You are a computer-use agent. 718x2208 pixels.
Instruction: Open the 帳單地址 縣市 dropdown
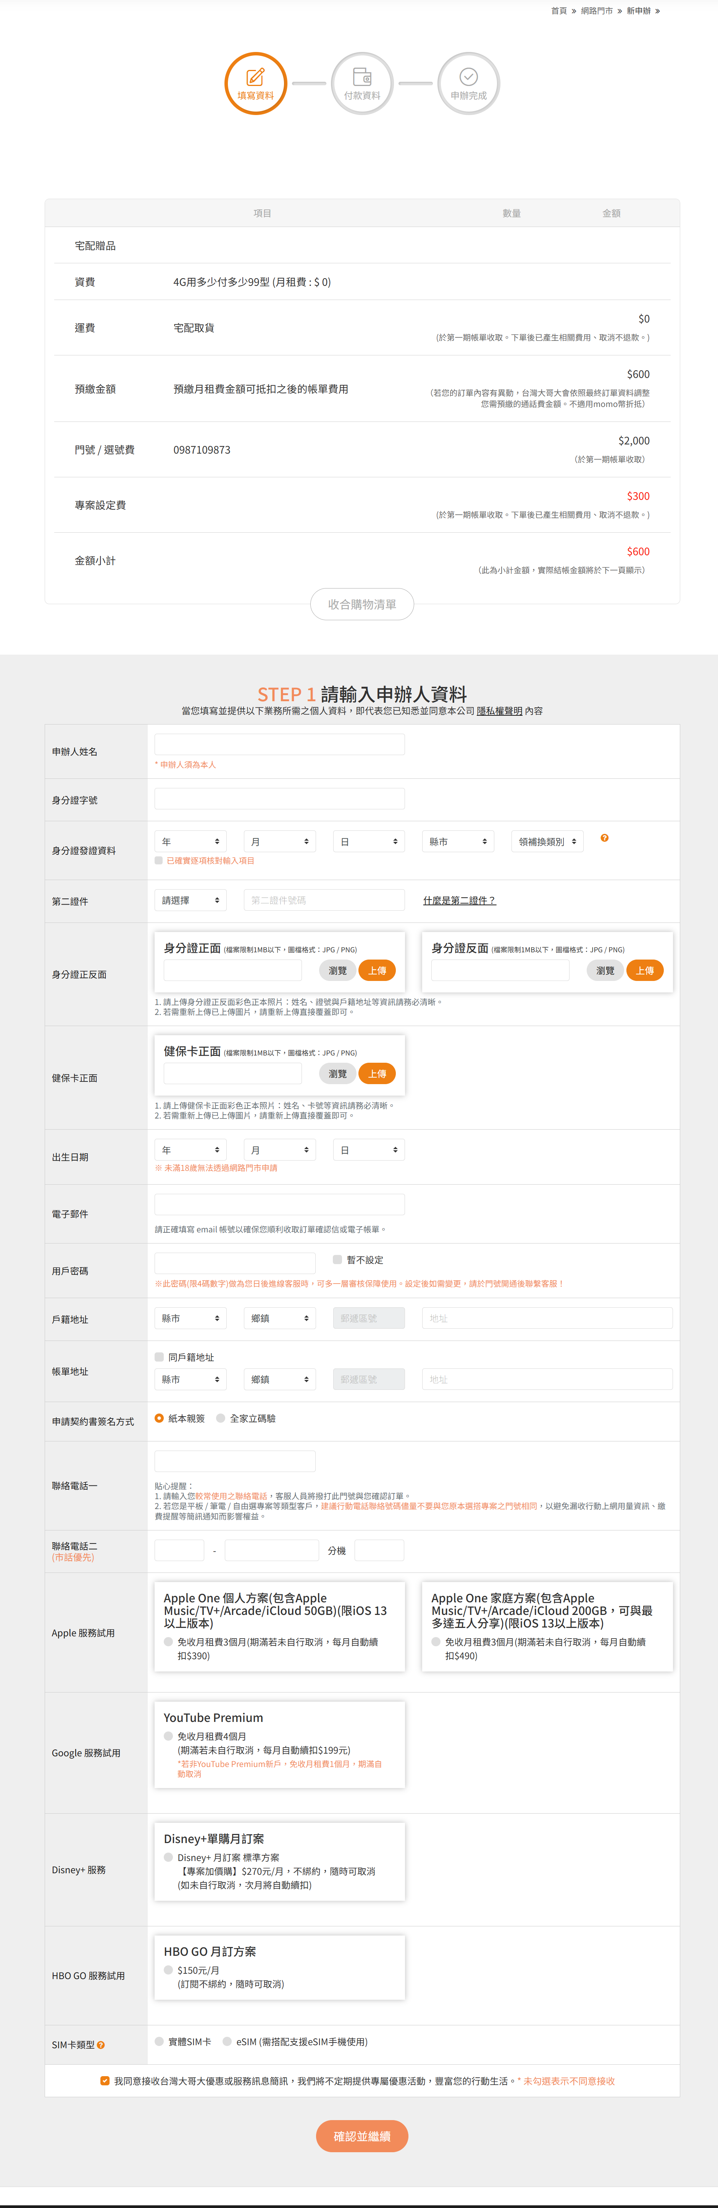(x=190, y=1379)
